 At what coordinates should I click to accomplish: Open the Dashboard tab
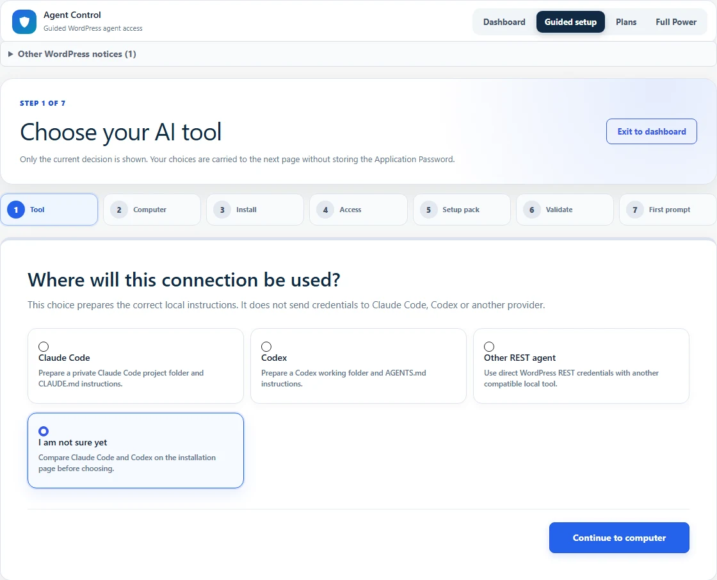[x=504, y=22]
